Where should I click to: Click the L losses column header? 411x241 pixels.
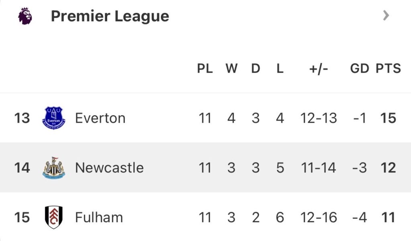(280, 69)
